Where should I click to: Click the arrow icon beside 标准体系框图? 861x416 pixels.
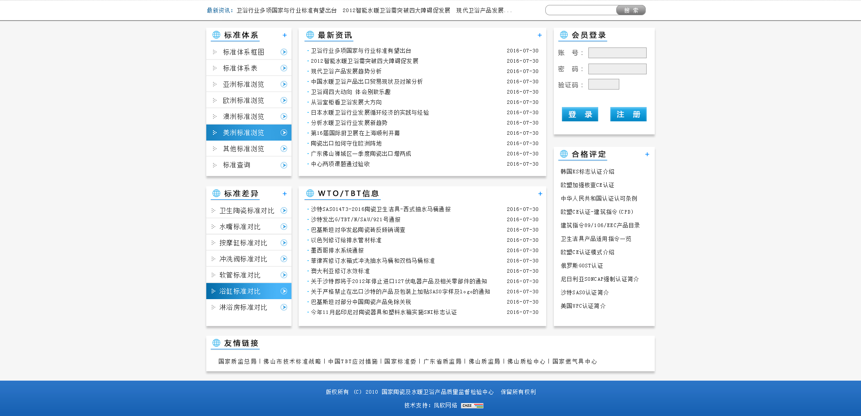click(x=283, y=52)
